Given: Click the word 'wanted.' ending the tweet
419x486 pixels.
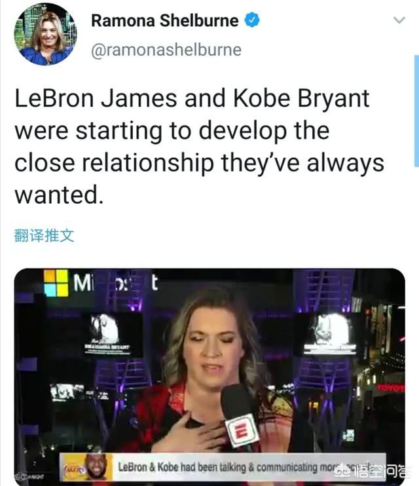Looking at the screenshot, I should (x=59, y=195).
